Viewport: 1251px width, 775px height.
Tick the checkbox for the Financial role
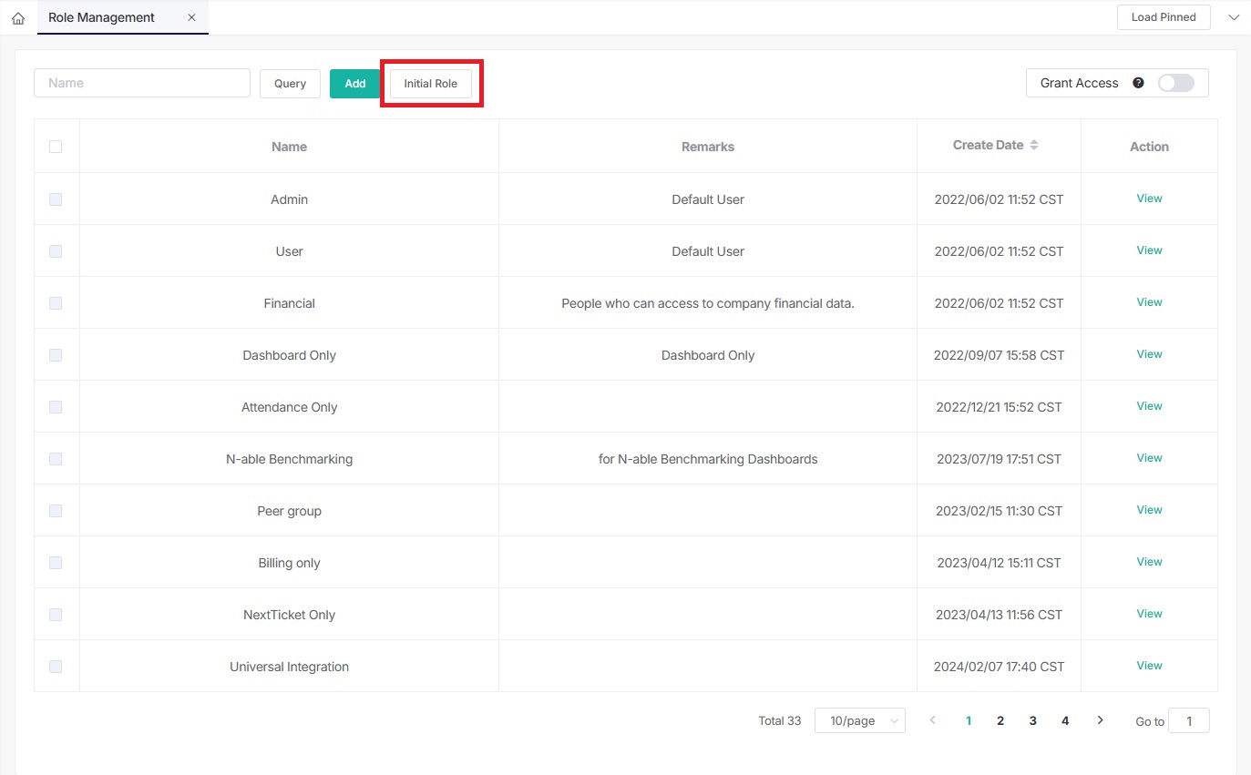click(x=56, y=303)
